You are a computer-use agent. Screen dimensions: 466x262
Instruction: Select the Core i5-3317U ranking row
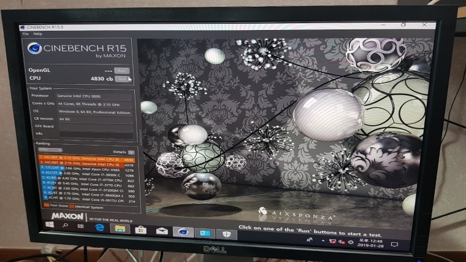[x=90, y=200]
